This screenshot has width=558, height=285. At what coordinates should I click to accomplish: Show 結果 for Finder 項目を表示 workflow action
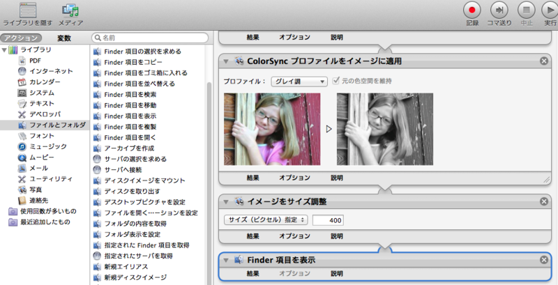[x=252, y=274]
